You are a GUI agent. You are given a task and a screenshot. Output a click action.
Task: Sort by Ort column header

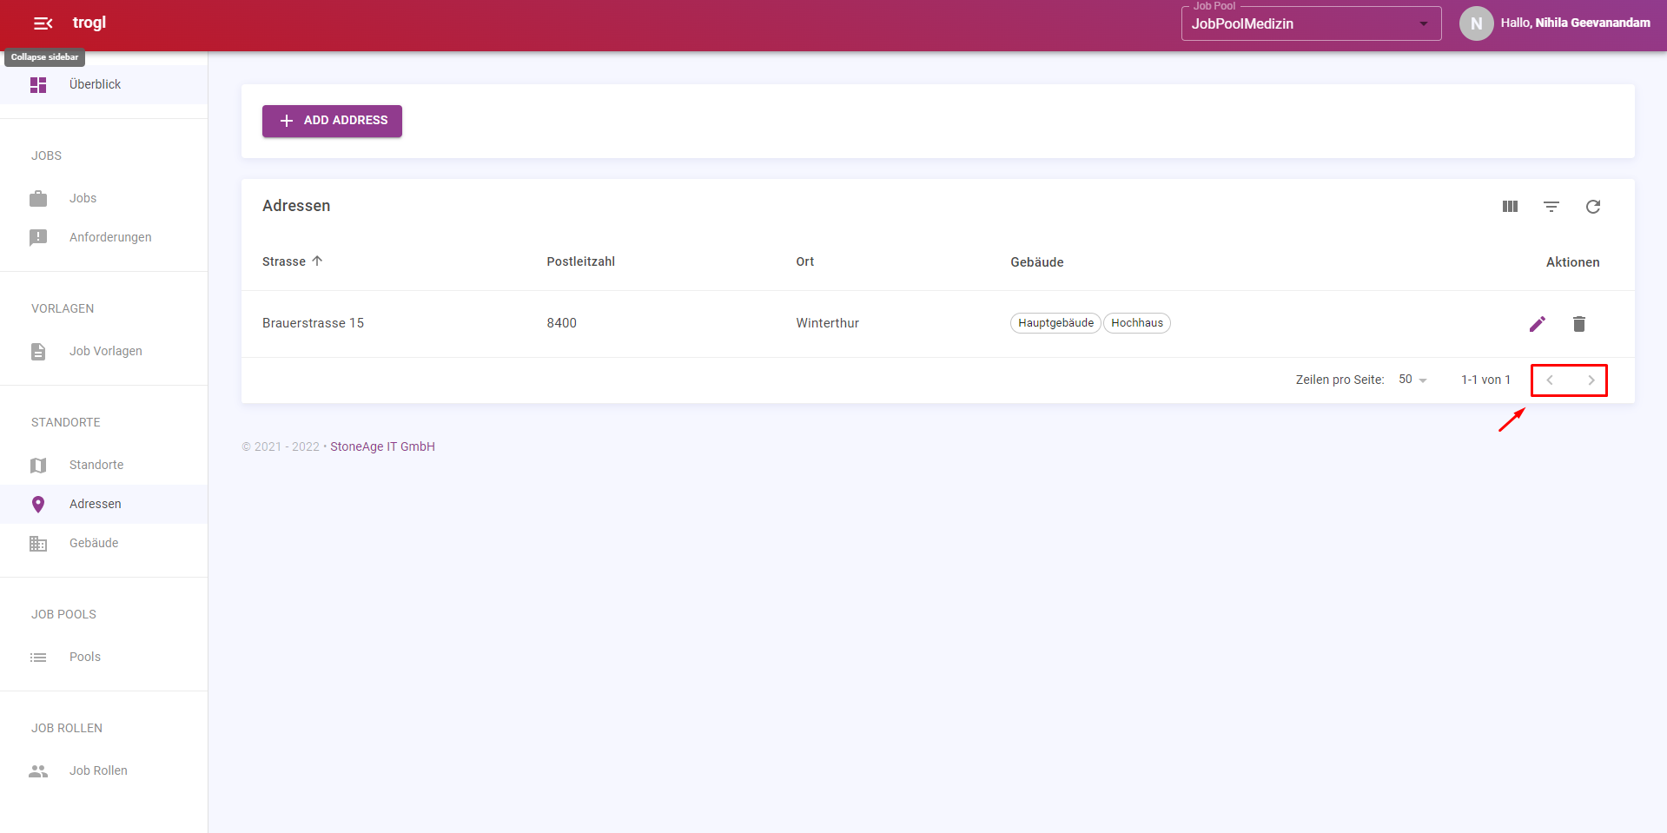805,261
